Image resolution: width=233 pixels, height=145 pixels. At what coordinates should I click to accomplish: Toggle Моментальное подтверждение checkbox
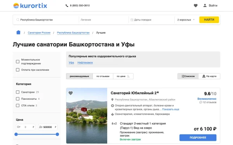click(x=17, y=61)
